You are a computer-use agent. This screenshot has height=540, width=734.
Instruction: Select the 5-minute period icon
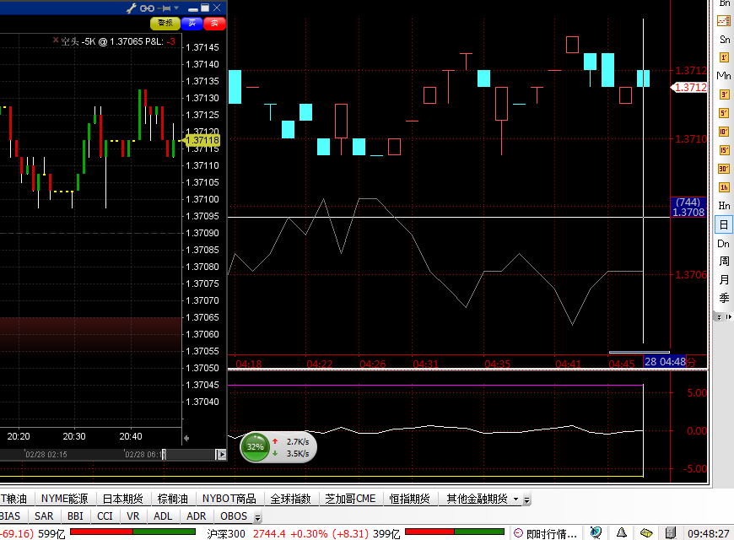click(x=724, y=113)
